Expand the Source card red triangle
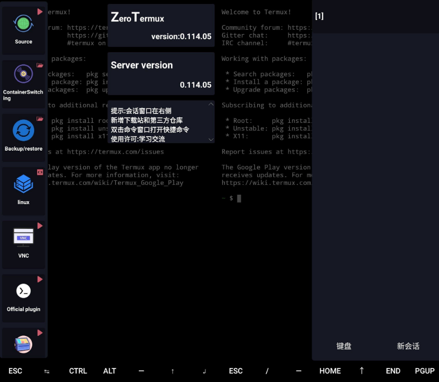 coord(40,12)
